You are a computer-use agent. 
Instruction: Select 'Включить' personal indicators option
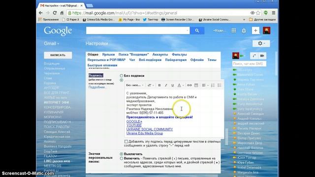tap(122, 158)
